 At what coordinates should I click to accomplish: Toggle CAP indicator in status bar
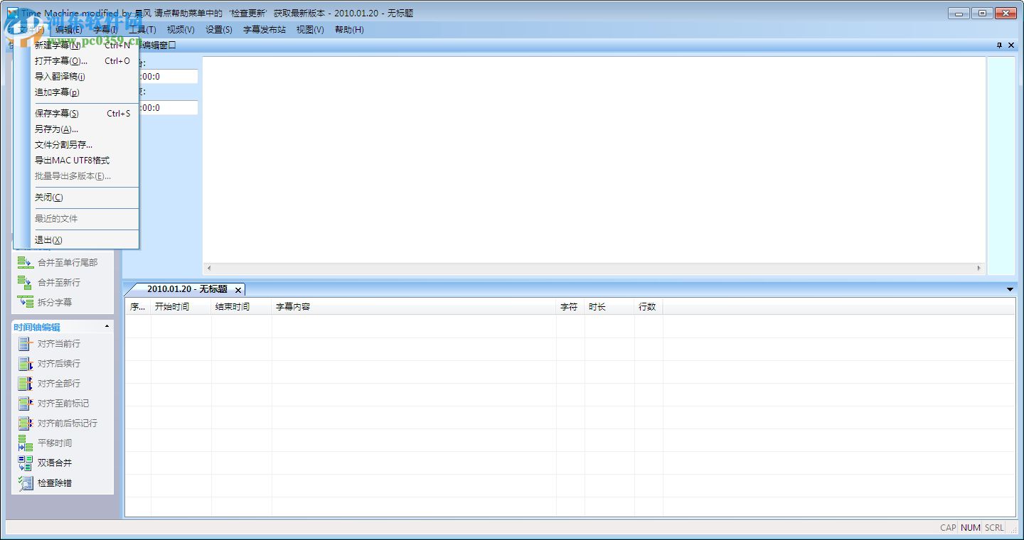pos(947,527)
